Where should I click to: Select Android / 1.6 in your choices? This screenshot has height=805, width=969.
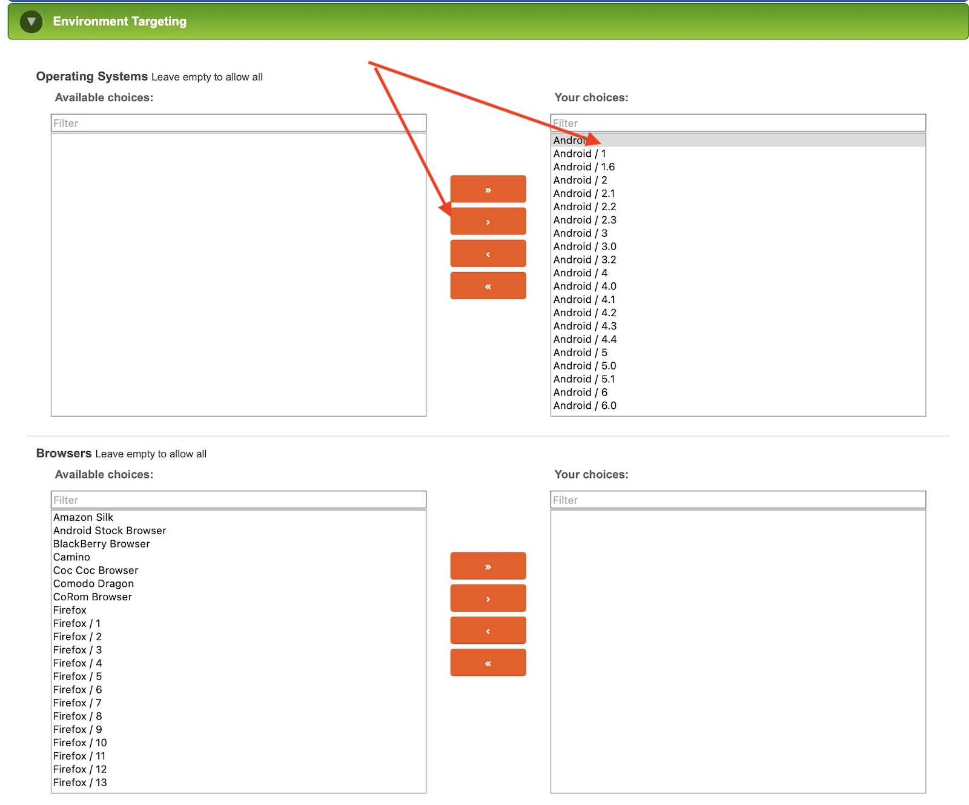pyautogui.click(x=584, y=167)
